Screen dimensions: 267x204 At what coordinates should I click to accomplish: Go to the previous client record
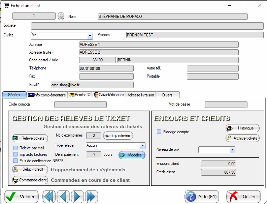point(63,196)
